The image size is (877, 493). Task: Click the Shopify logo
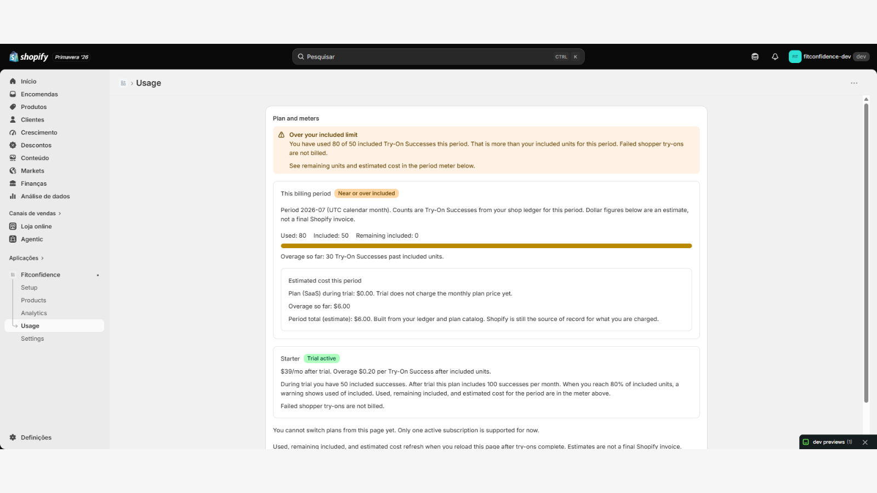(29, 57)
